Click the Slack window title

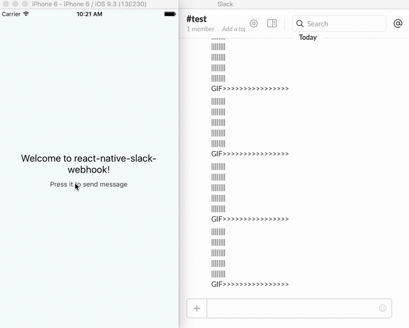[225, 4]
